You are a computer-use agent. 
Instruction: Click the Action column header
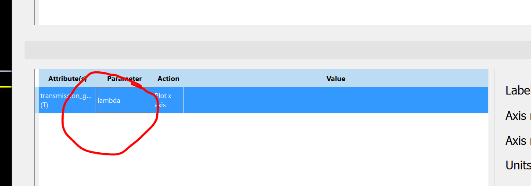pos(169,79)
